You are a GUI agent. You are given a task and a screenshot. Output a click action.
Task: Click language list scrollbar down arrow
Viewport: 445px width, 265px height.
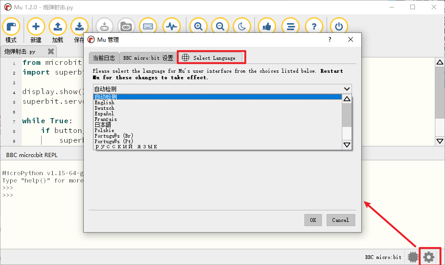[x=347, y=145]
